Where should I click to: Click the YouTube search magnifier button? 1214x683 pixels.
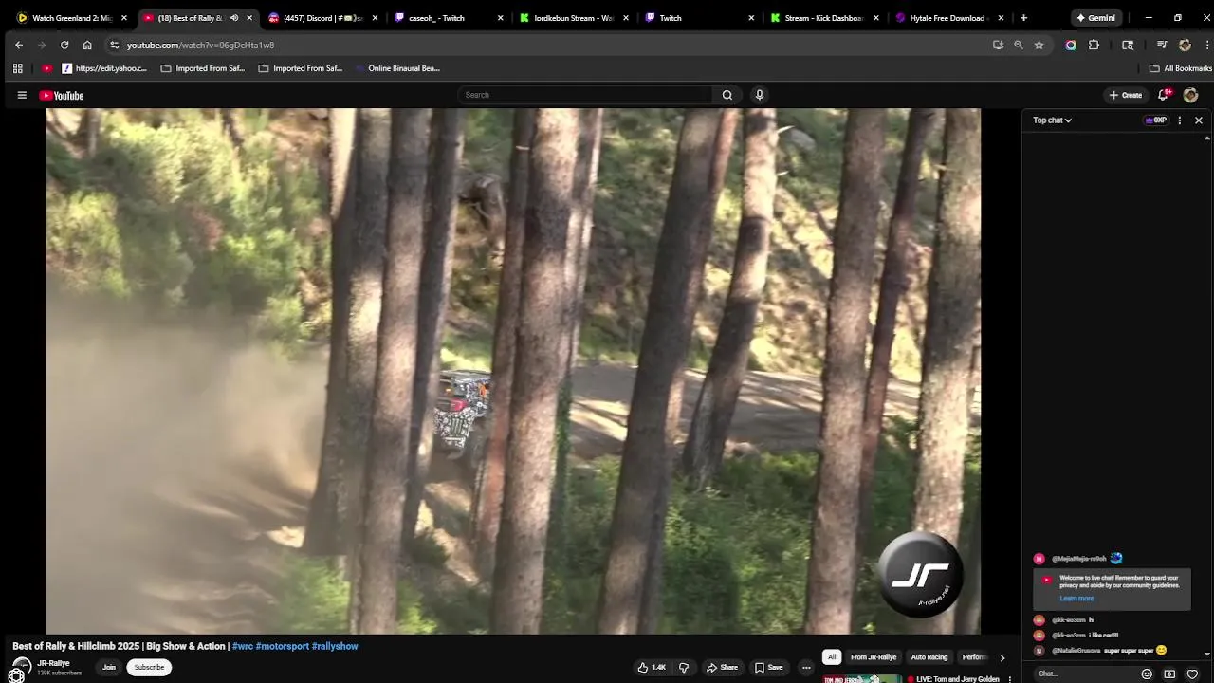(727, 95)
